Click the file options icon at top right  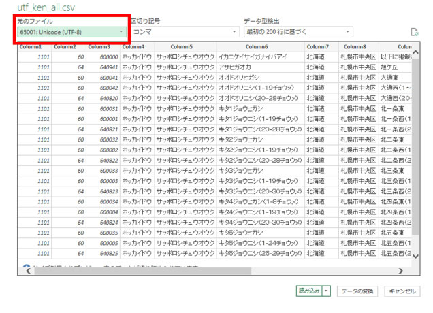coord(414,32)
